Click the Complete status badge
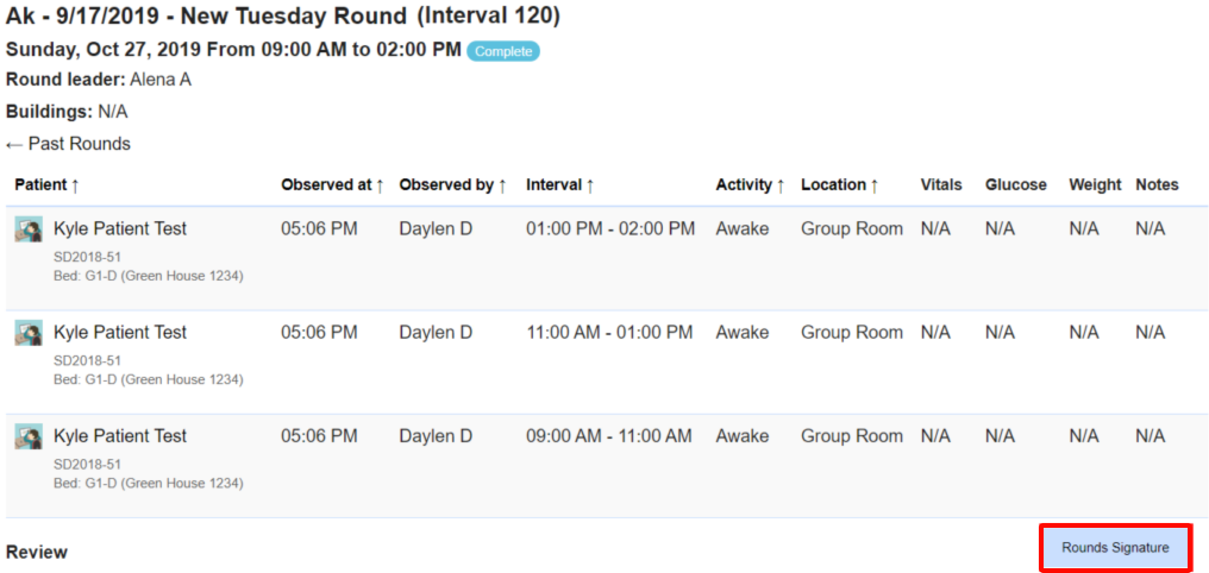This screenshot has width=1209, height=573. [503, 52]
